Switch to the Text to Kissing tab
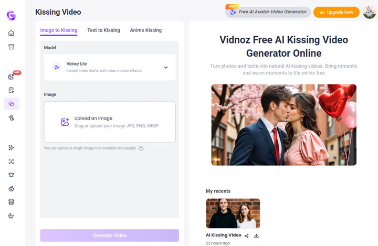378x246 pixels. pyautogui.click(x=103, y=30)
